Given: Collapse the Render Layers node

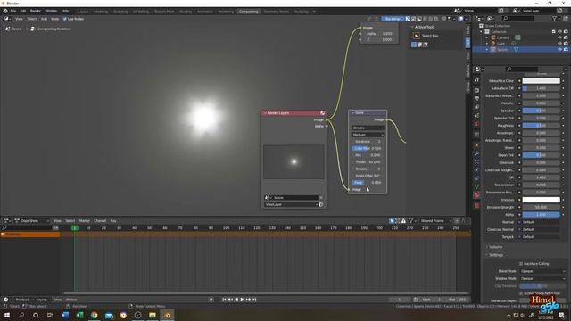Looking at the screenshot, I should click(265, 113).
